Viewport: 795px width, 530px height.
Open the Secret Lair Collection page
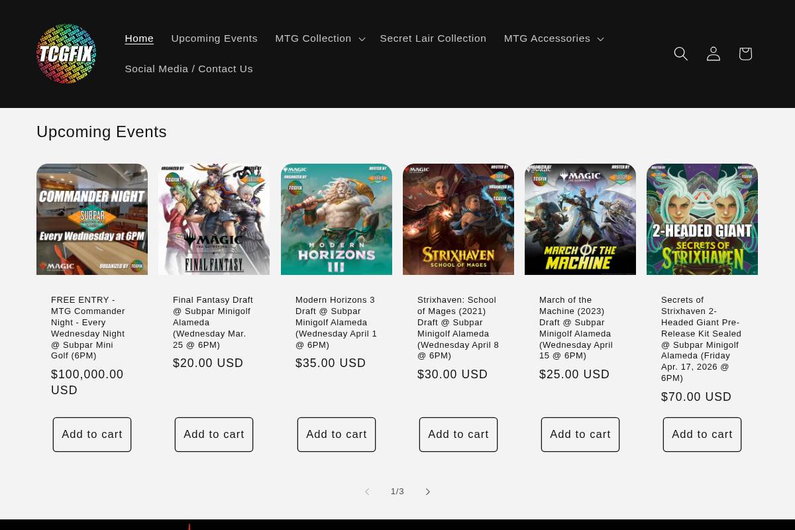(x=433, y=38)
